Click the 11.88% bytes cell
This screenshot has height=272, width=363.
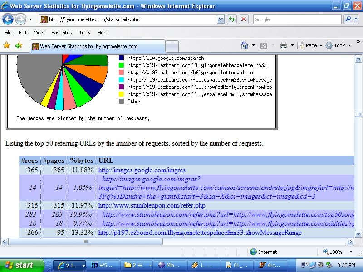[82, 170]
